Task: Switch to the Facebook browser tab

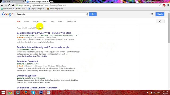Action: tap(13, 2)
